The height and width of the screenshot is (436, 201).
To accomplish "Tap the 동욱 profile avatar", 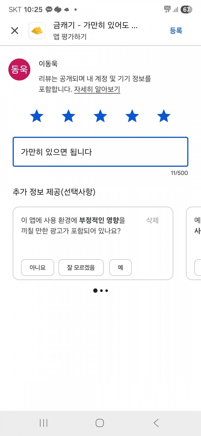I will click(19, 69).
